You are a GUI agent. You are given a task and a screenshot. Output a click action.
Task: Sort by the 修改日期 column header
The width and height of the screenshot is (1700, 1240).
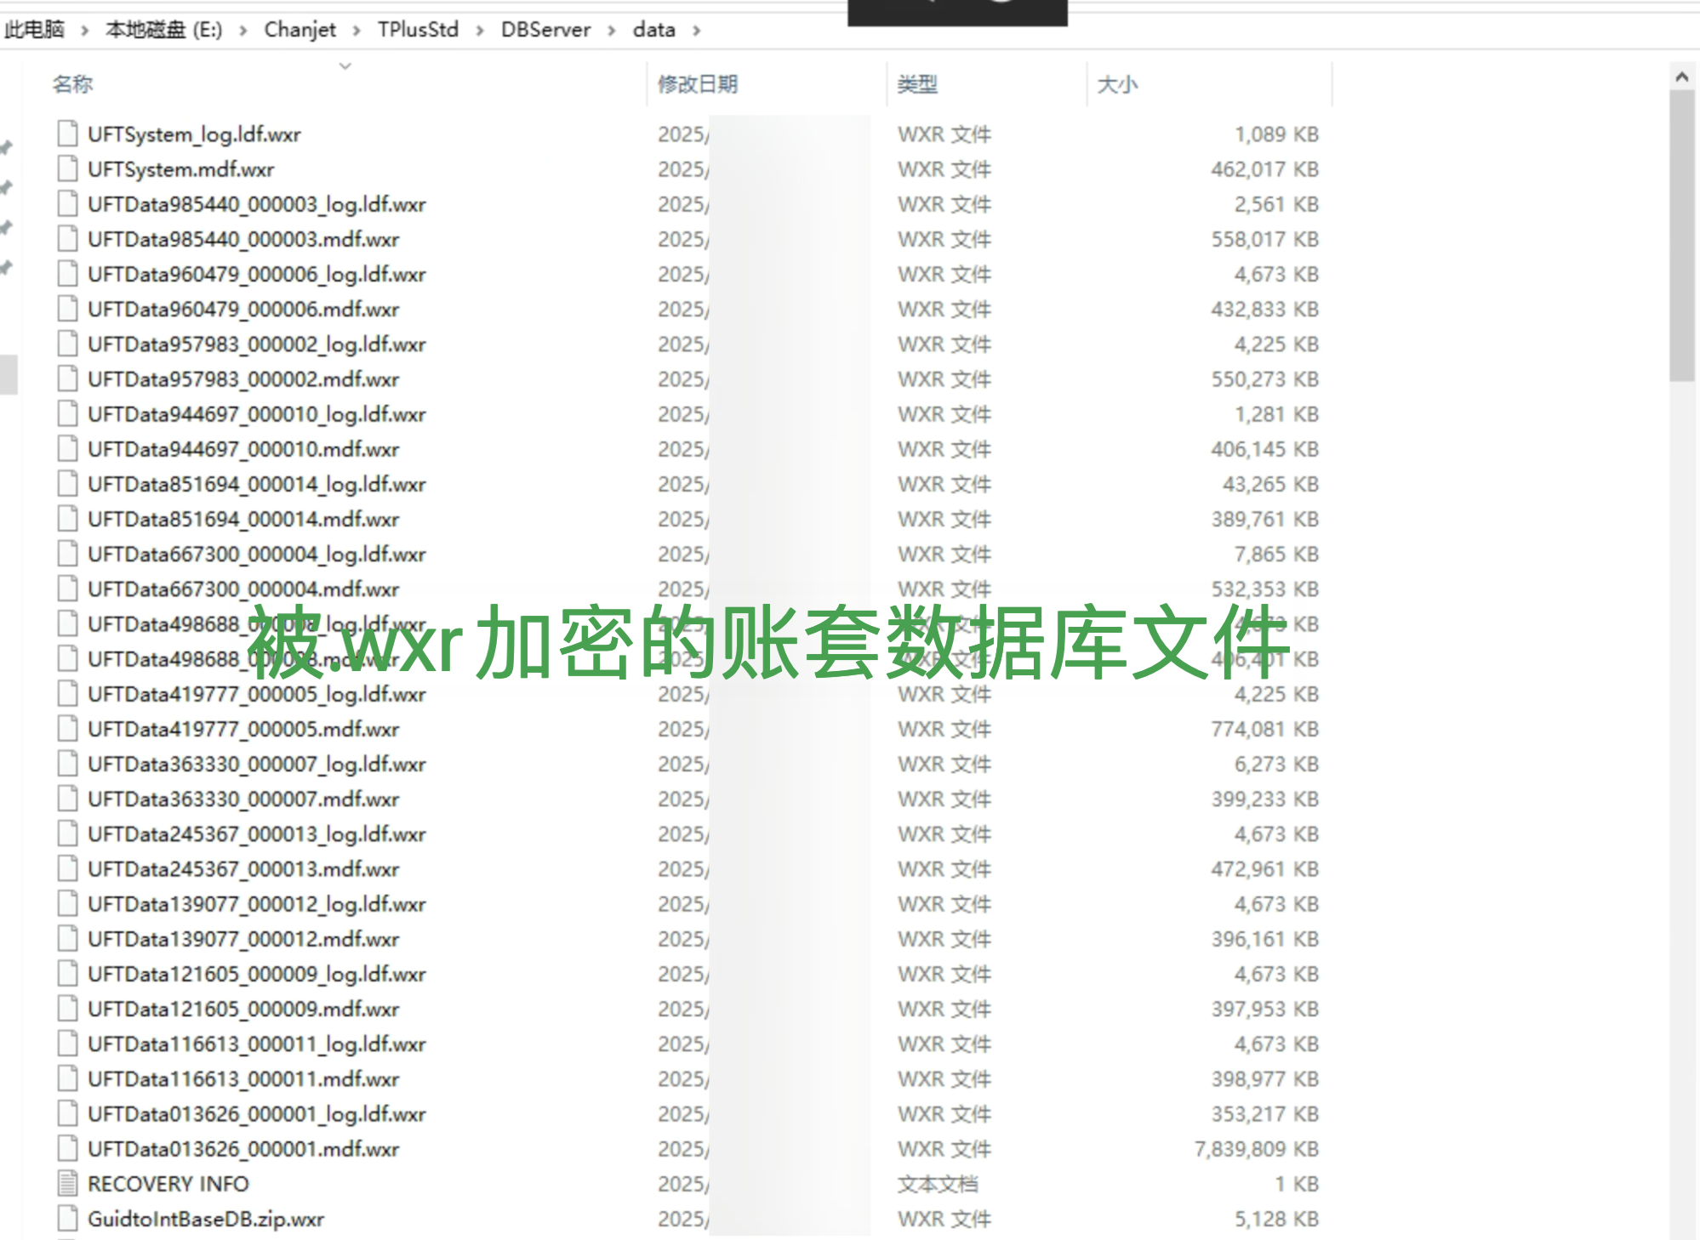click(698, 84)
